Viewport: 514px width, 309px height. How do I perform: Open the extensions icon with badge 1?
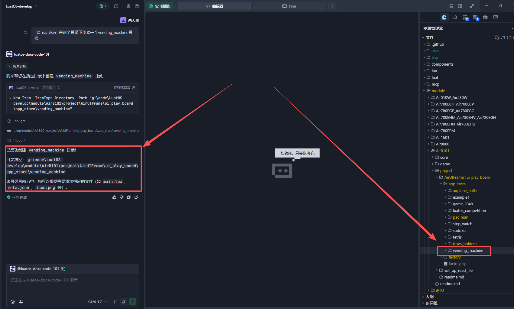pos(476,18)
